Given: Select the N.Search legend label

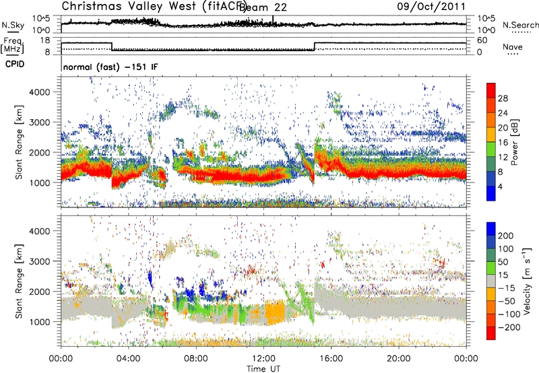Looking at the screenshot, I should point(520,25).
